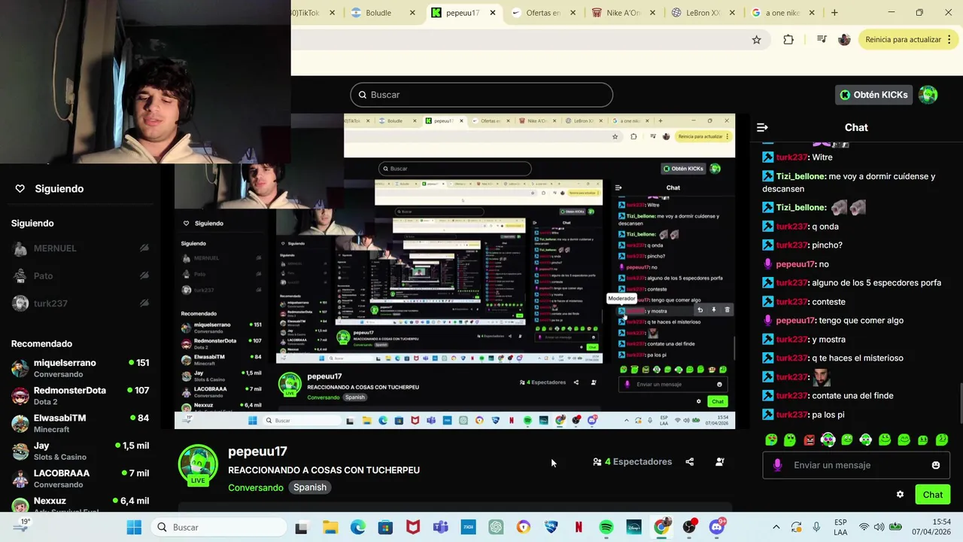Send the red angry emote
This screenshot has width=963, height=542.
(809, 440)
